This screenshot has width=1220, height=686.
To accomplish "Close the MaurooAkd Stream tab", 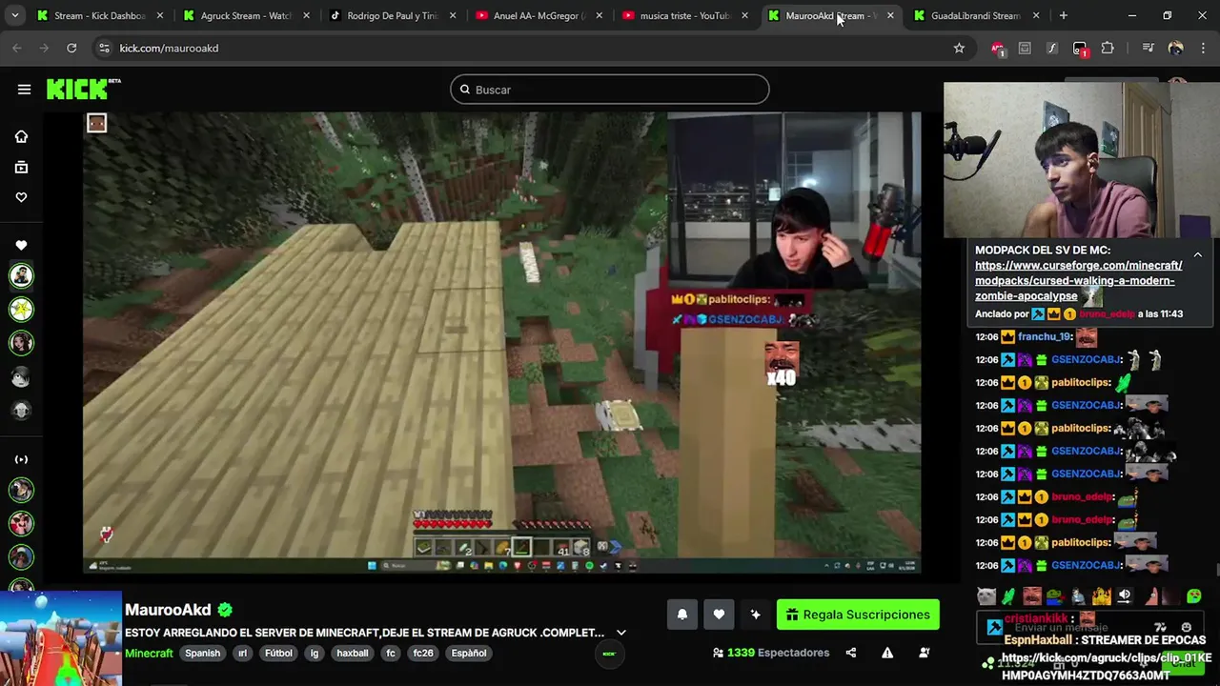I will tap(890, 16).
